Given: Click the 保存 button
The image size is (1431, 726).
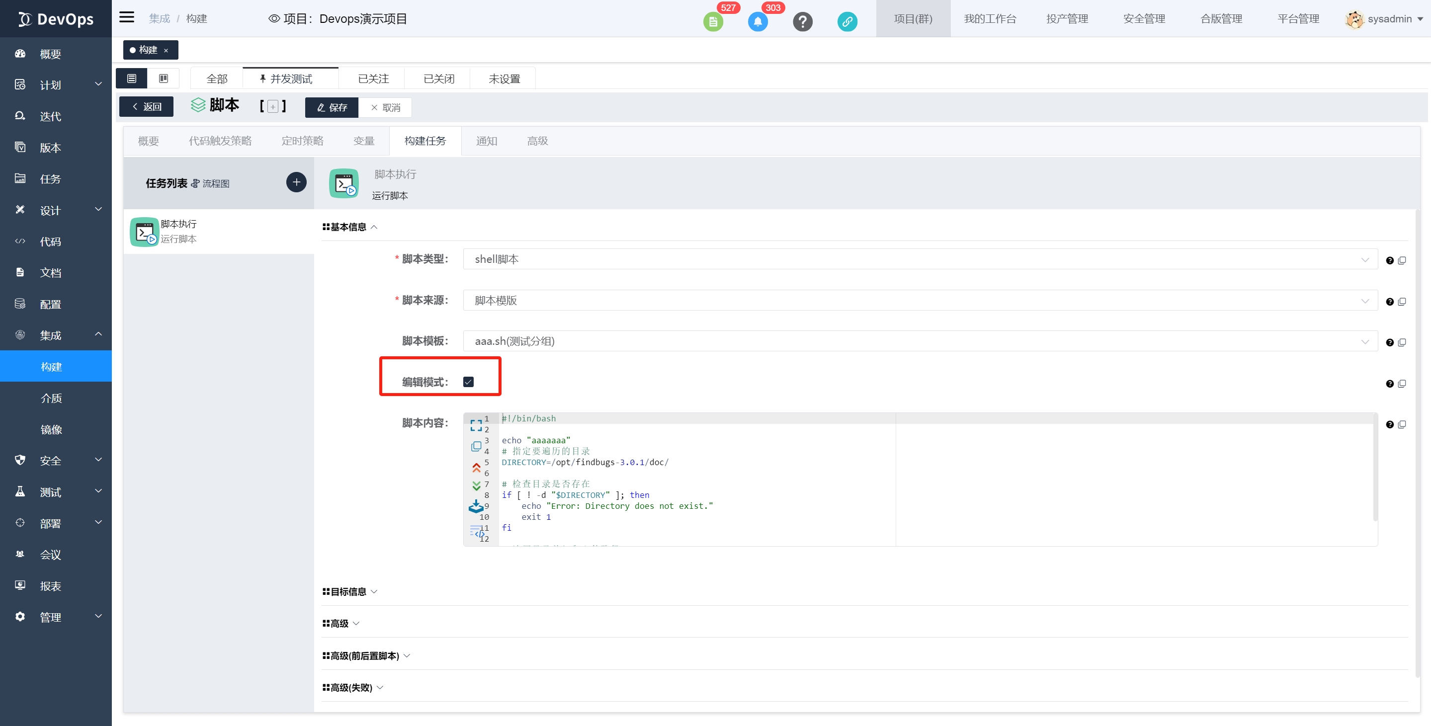Looking at the screenshot, I should pos(332,107).
